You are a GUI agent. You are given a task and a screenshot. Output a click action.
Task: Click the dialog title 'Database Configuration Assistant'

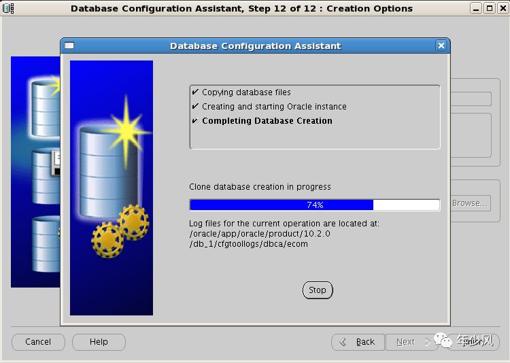tap(255, 46)
